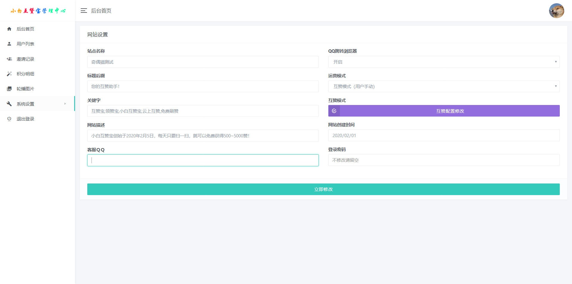Click the check-circle icon on the purple button
Viewport: 572px width, 284px height.
point(334,111)
